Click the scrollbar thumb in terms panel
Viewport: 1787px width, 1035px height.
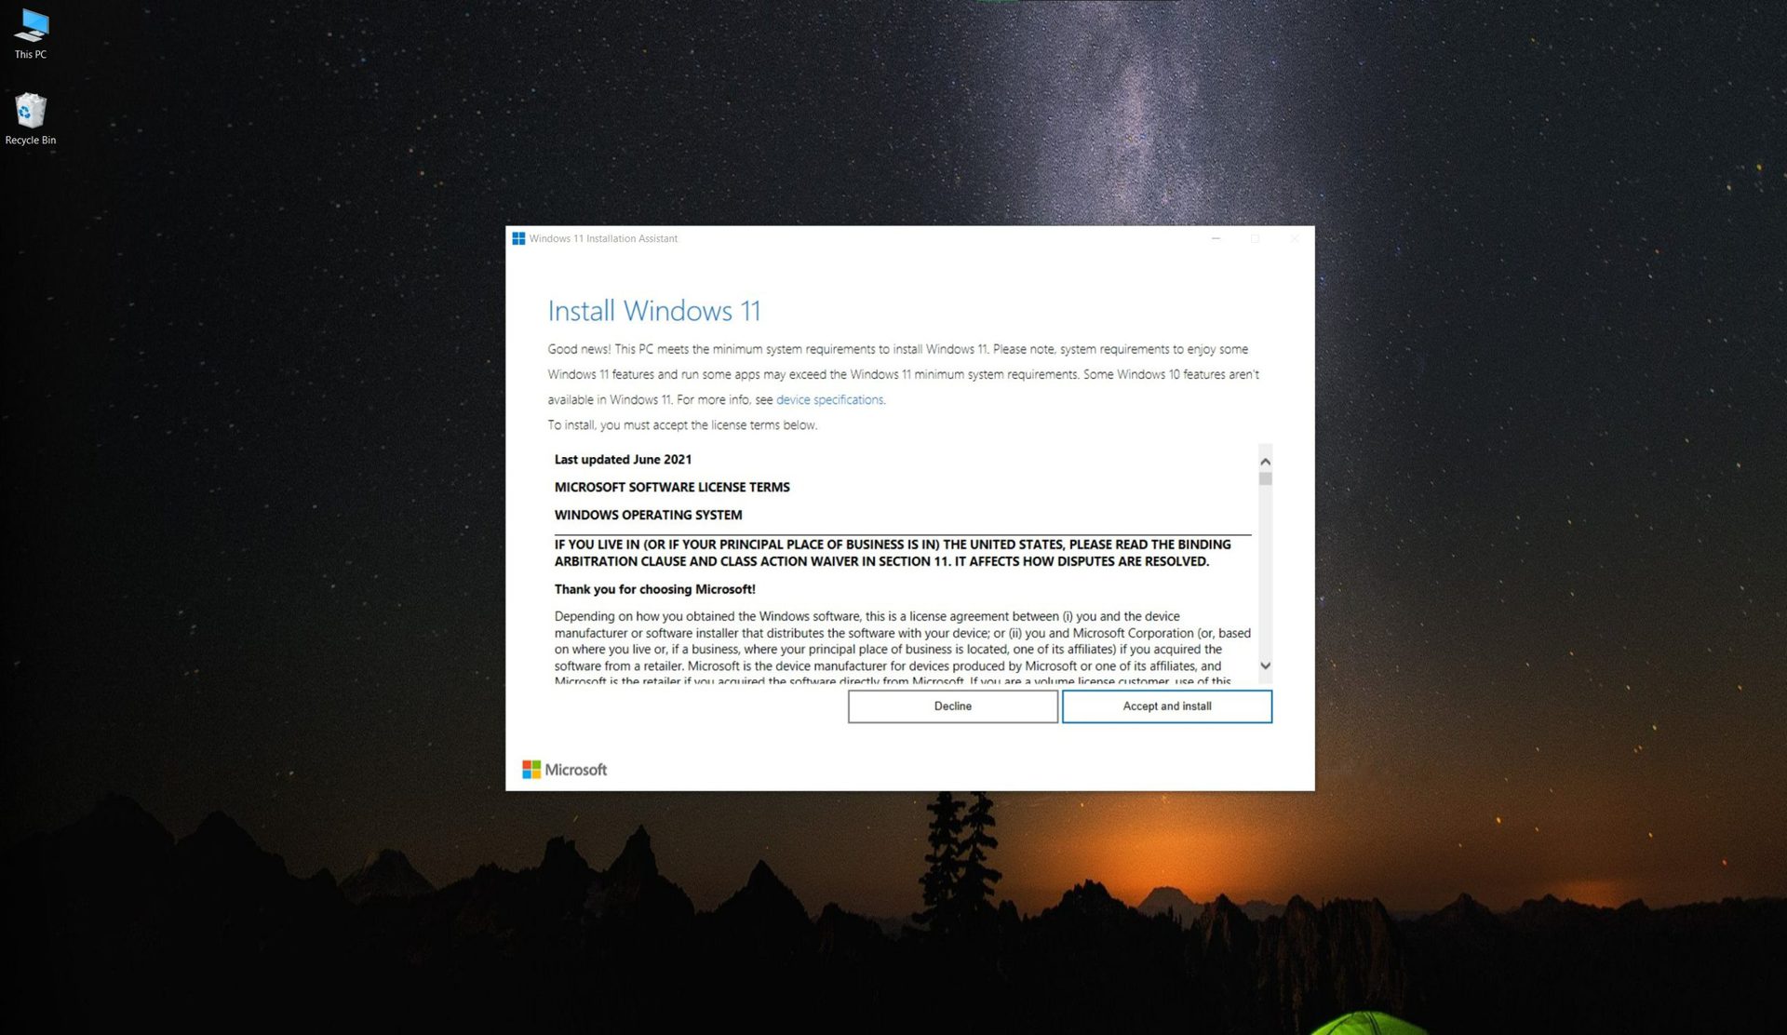tap(1265, 477)
